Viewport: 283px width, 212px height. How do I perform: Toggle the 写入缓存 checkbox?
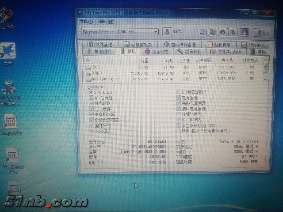(92, 109)
